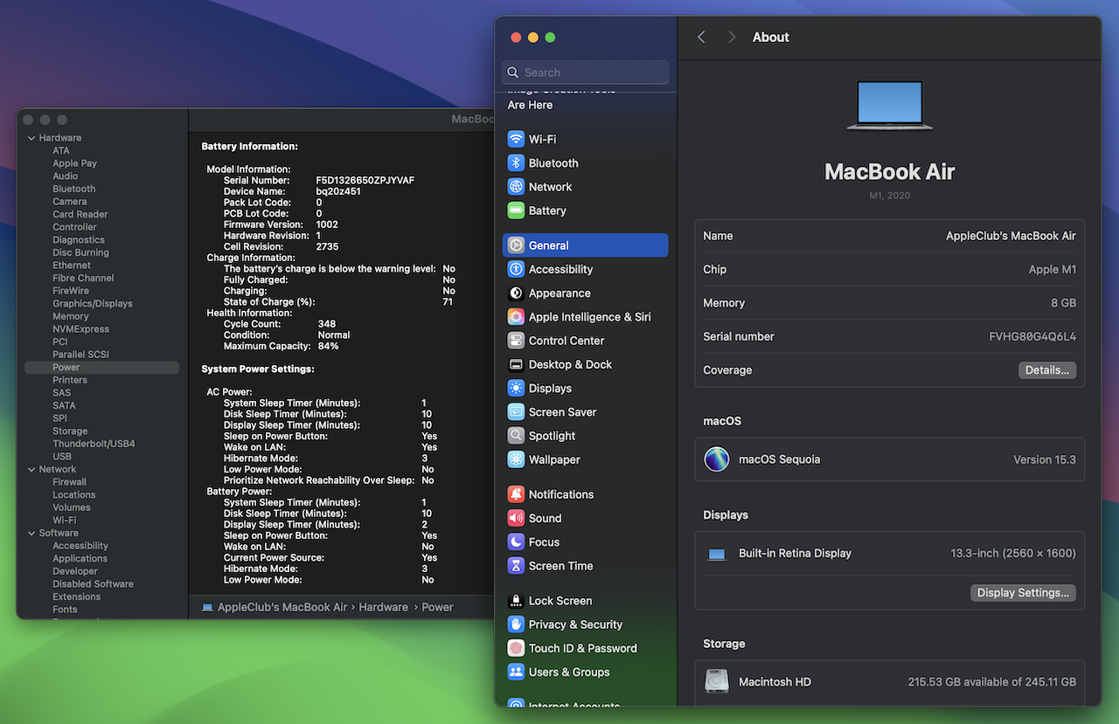Select the Spotlight magnifier icon
1119x724 pixels.
[516, 436]
